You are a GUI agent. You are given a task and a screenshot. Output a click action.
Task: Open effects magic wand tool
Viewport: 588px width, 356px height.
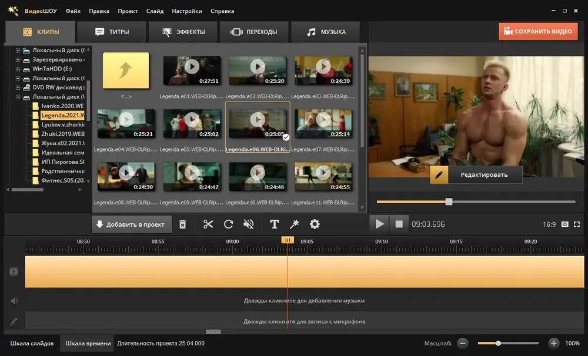pyautogui.click(x=295, y=224)
